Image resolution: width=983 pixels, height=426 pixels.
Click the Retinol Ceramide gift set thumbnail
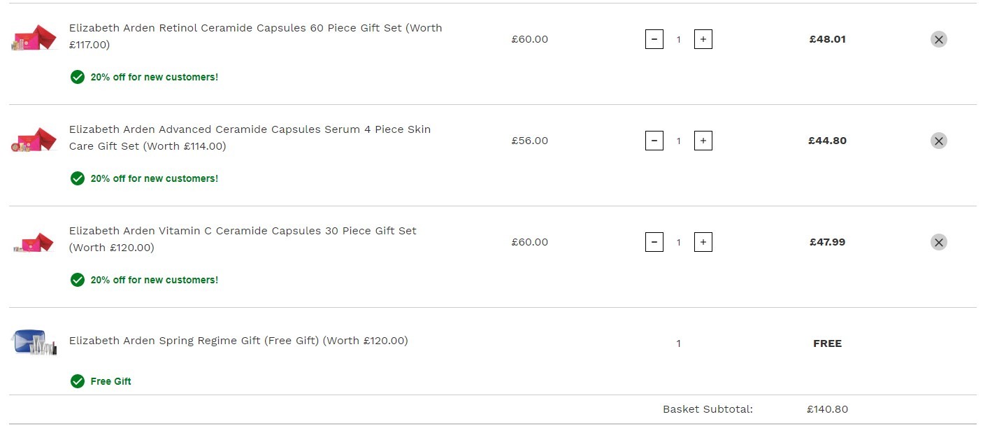(x=34, y=38)
